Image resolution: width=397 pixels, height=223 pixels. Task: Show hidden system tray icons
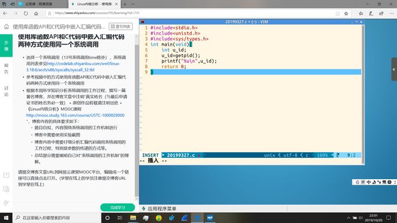pyautogui.click(x=349, y=218)
